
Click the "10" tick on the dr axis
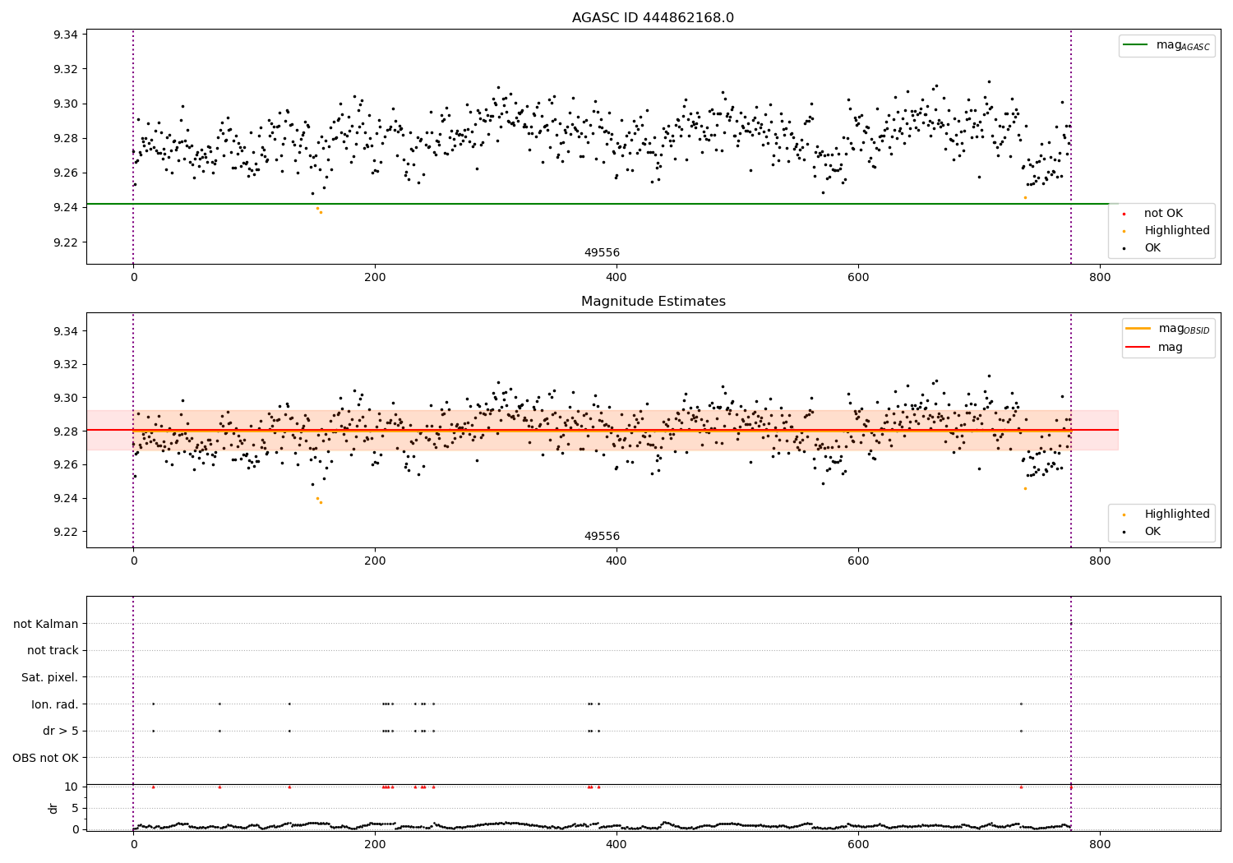(x=72, y=787)
